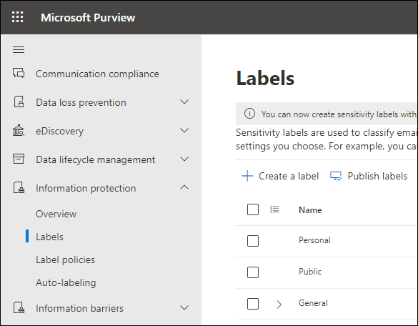Collapse the Information protection chevron
This screenshot has width=418, height=326.
pyautogui.click(x=184, y=187)
